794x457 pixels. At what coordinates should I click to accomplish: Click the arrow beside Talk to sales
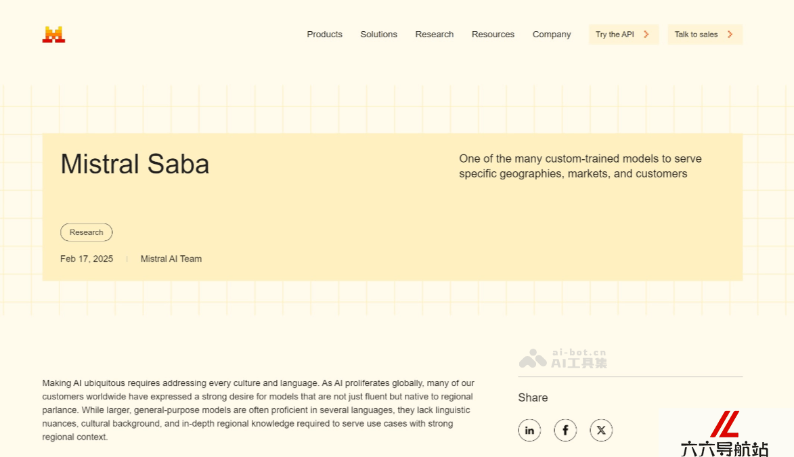tap(730, 35)
